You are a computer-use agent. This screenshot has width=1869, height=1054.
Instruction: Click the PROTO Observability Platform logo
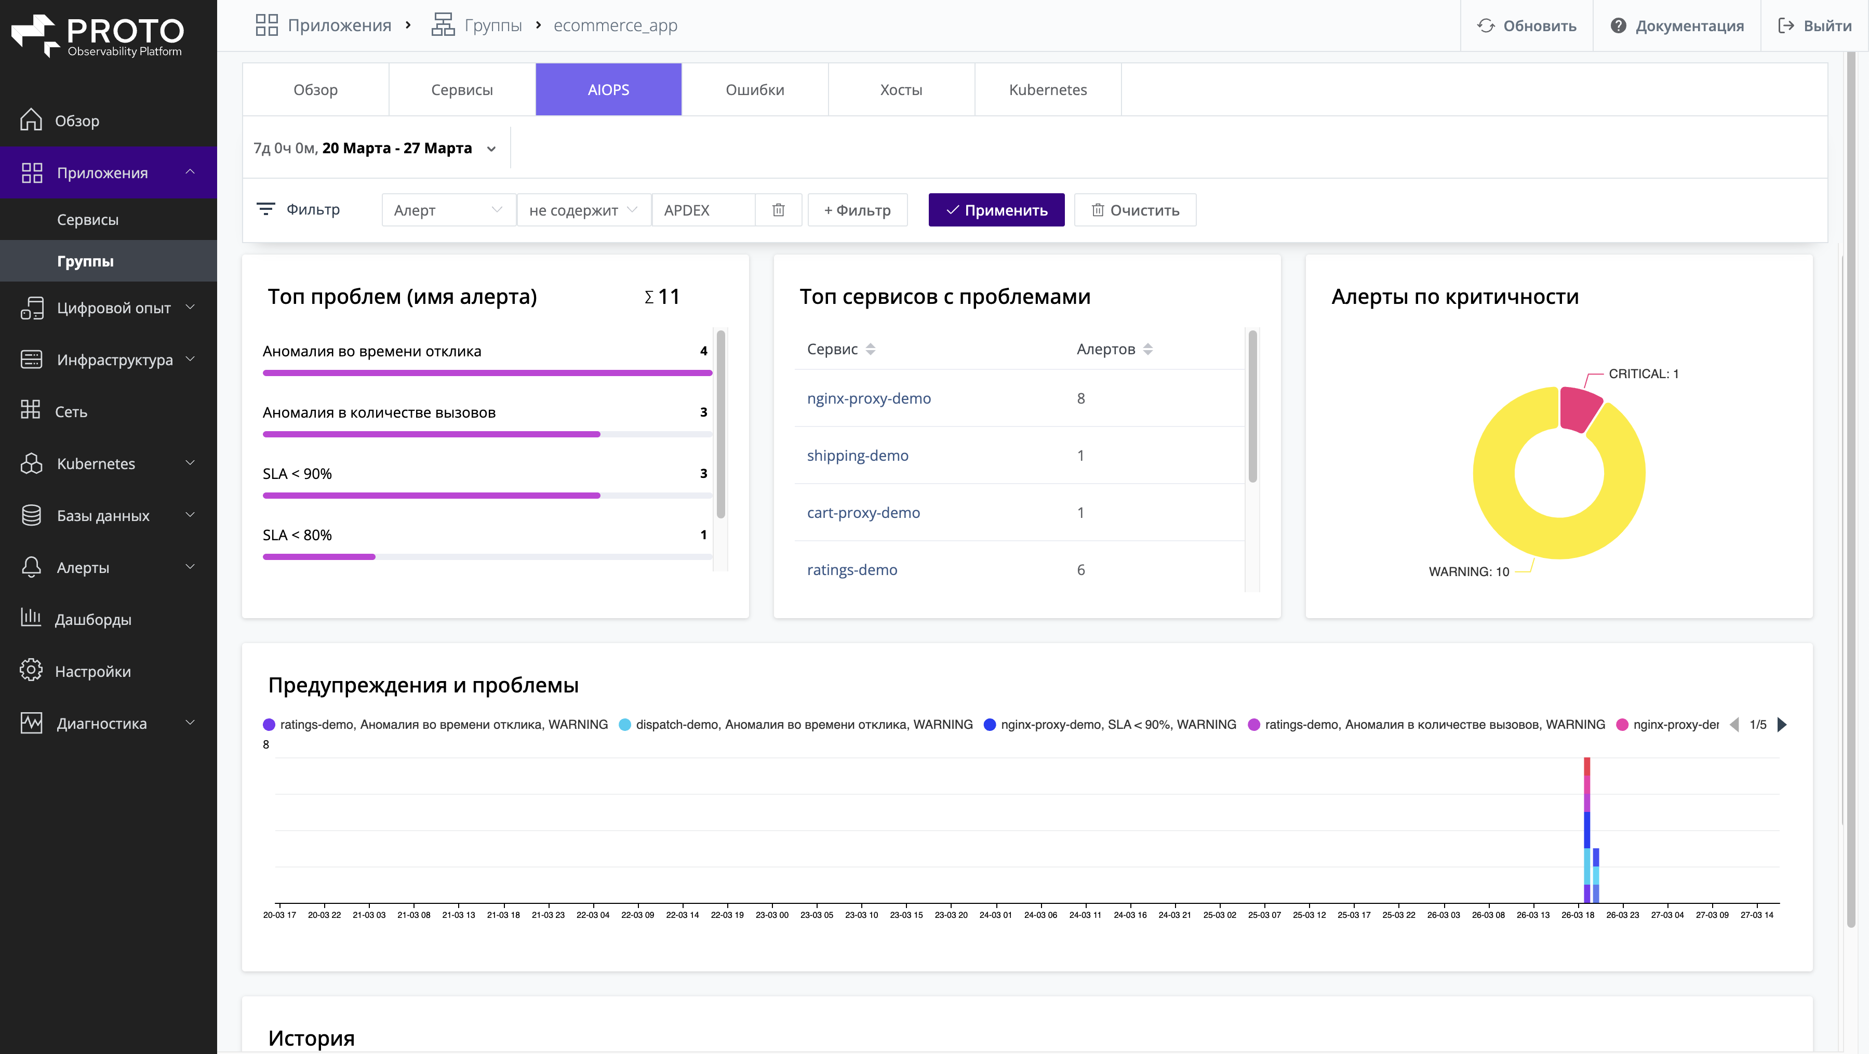click(98, 35)
